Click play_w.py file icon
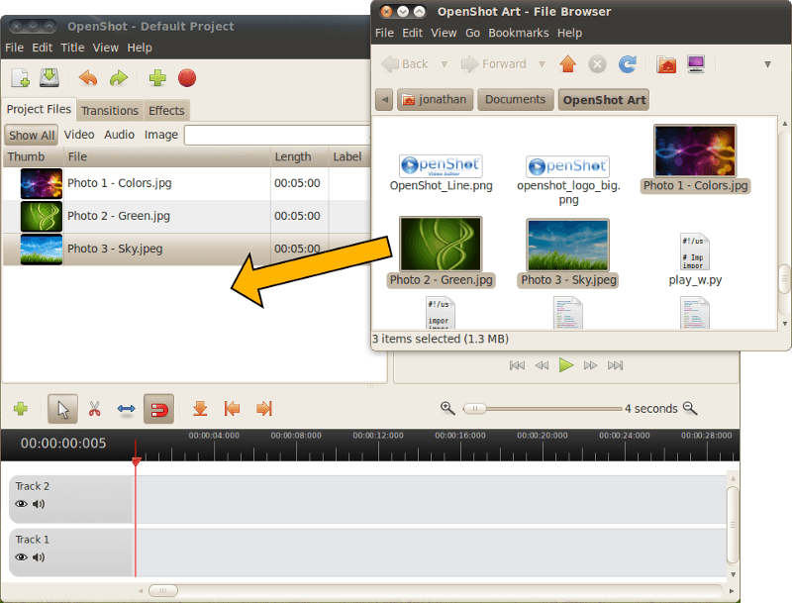The image size is (792, 603). pos(695,251)
